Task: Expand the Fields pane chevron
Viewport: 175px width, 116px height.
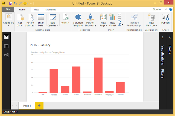Action: [170, 37]
